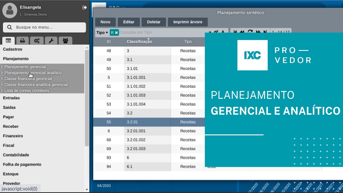Open the gears settings tab icon
343x193 pixels.
click(37, 41)
